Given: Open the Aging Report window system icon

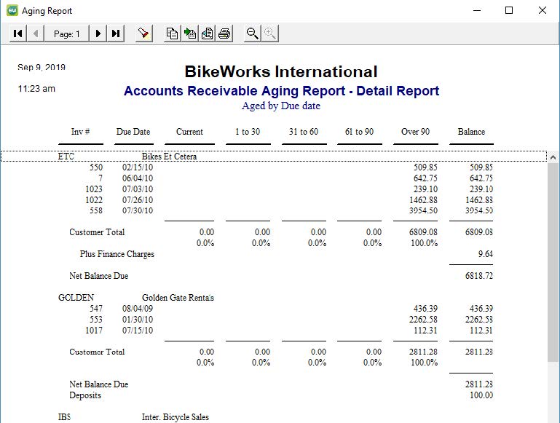Looking at the screenshot, I should (11, 11).
